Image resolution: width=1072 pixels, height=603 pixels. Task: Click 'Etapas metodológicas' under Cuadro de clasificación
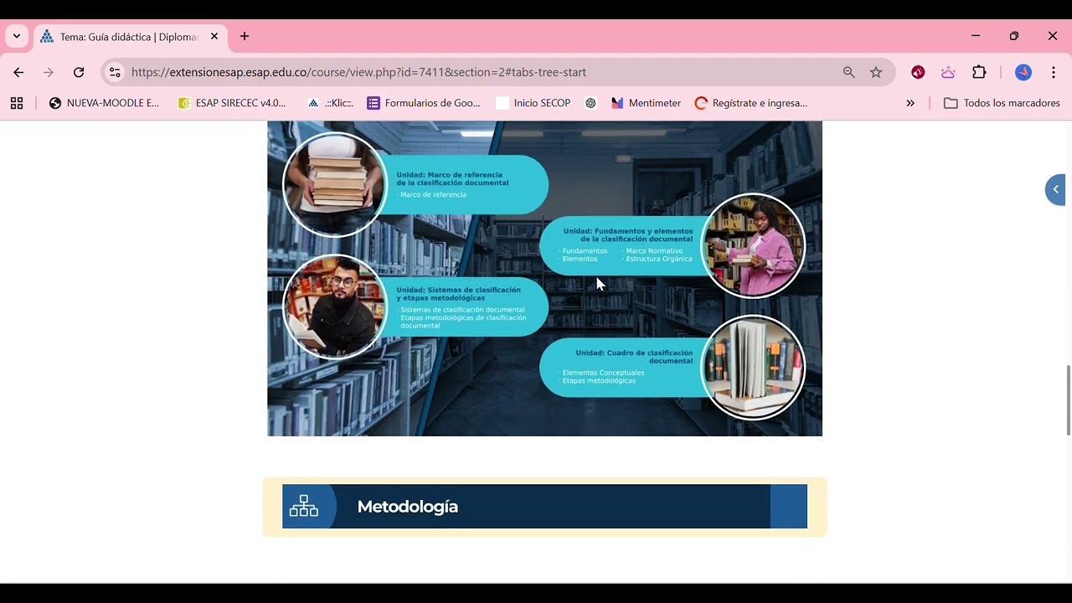[599, 381]
